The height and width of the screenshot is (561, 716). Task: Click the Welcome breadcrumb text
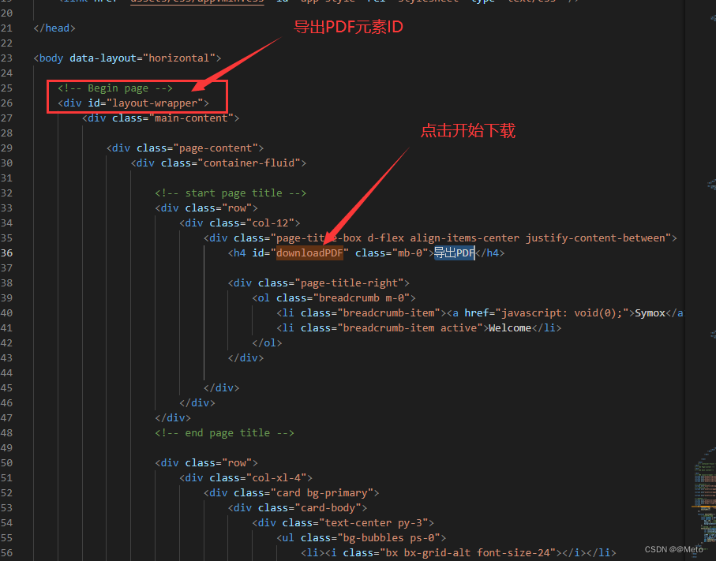[510, 328]
